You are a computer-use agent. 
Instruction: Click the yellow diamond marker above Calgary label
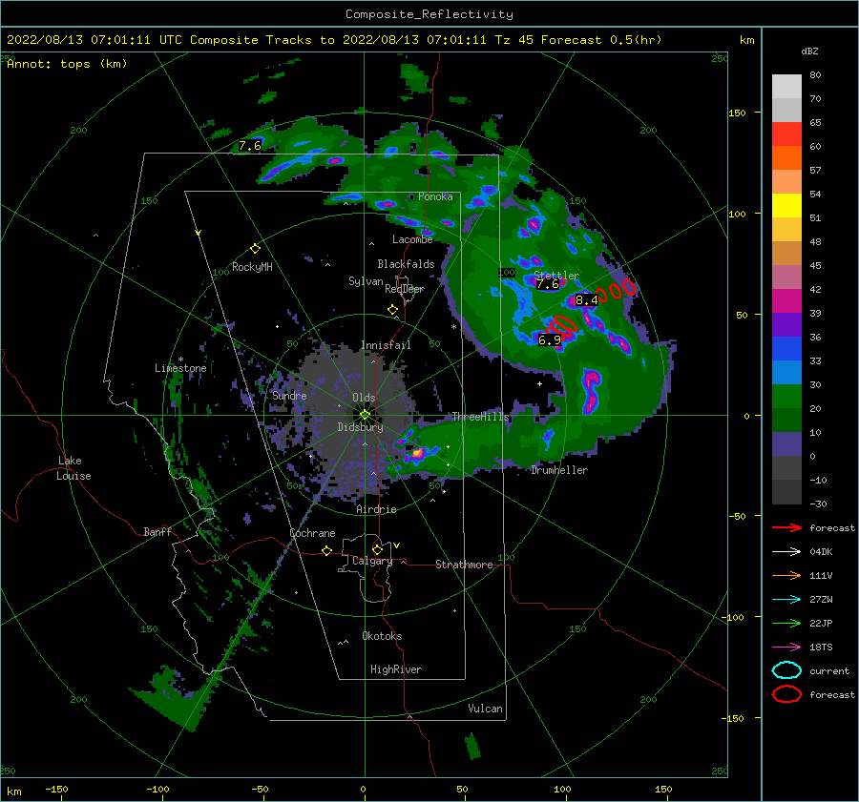[x=377, y=549]
